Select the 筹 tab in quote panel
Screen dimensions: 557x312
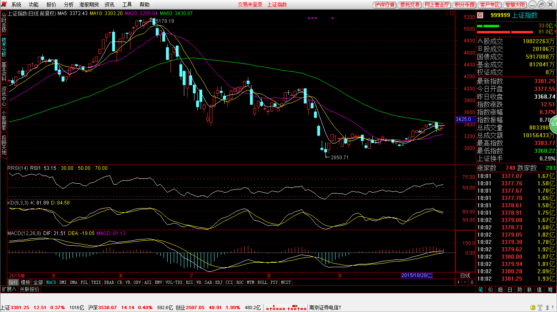(549, 290)
